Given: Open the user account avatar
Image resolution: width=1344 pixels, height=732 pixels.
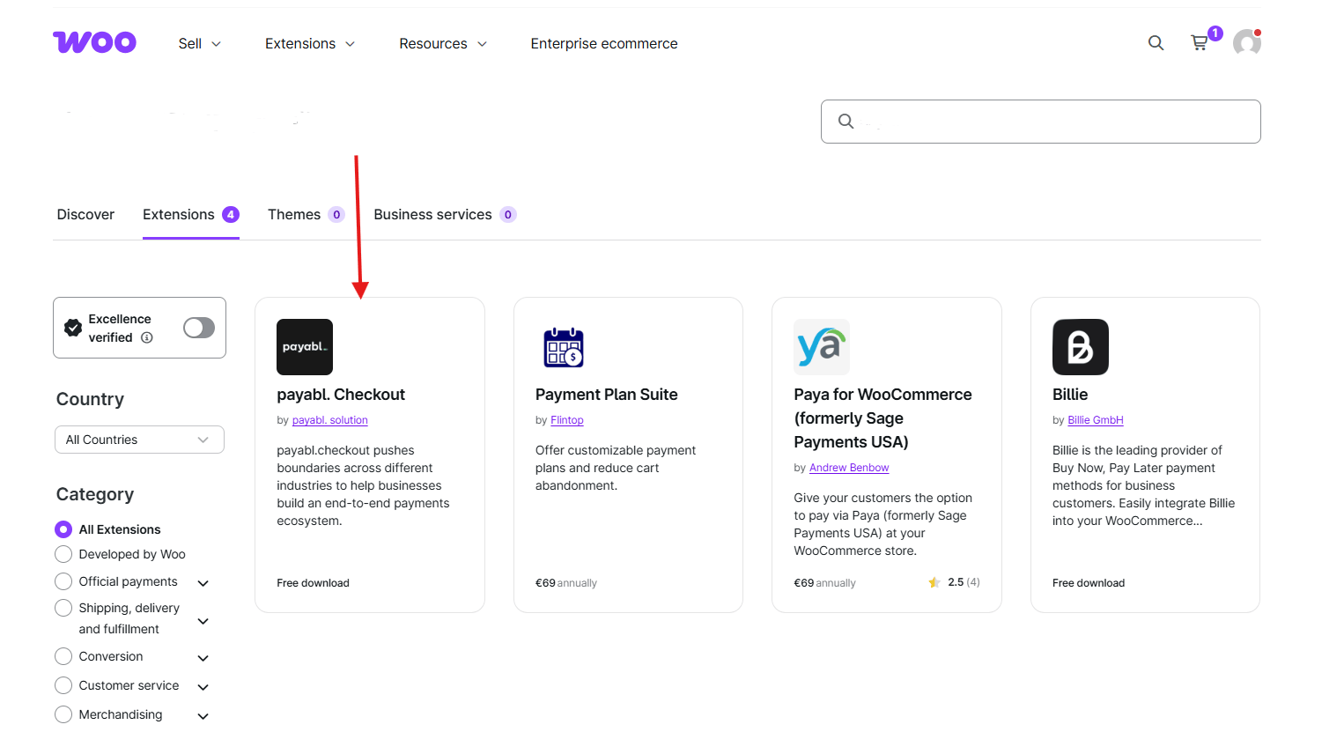Looking at the screenshot, I should click(x=1247, y=42).
